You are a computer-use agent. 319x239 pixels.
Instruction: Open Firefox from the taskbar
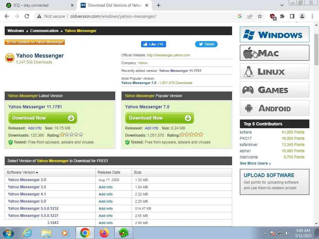(104, 233)
